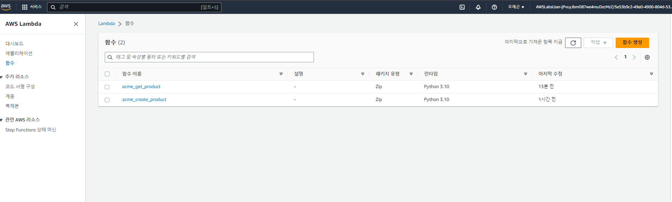Click the 함수 생성 button
The height and width of the screenshot is (202, 672).
tap(632, 43)
